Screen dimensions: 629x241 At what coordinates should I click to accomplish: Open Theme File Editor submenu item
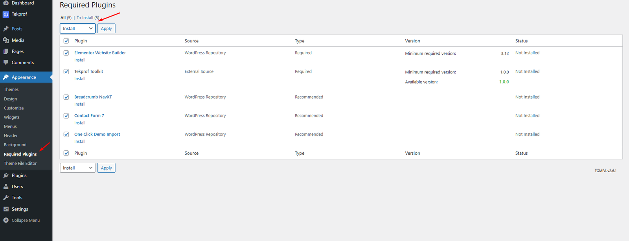click(20, 163)
